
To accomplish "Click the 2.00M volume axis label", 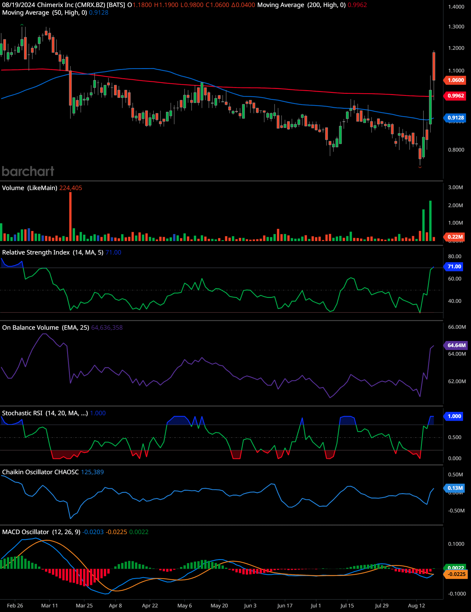I will click(455, 205).
